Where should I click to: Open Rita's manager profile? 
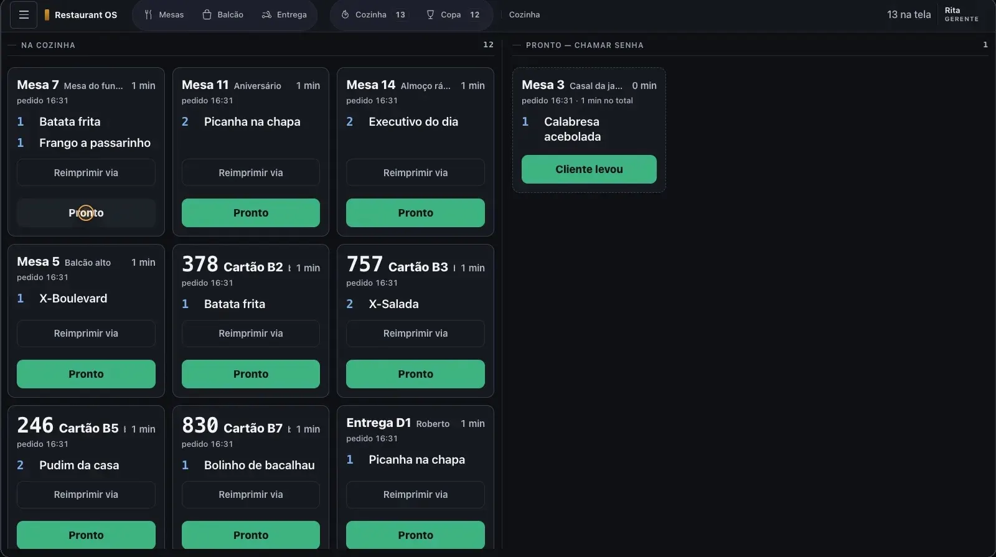coord(961,15)
